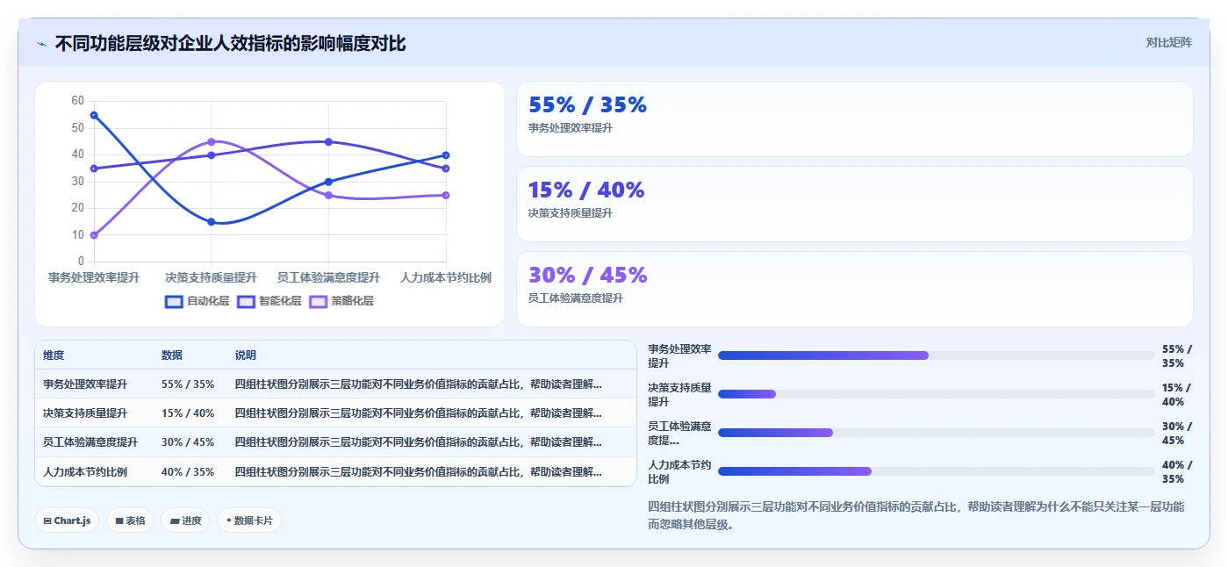Select the 数据卡片 tag chip
This screenshot has width=1228, height=567.
click(x=249, y=520)
